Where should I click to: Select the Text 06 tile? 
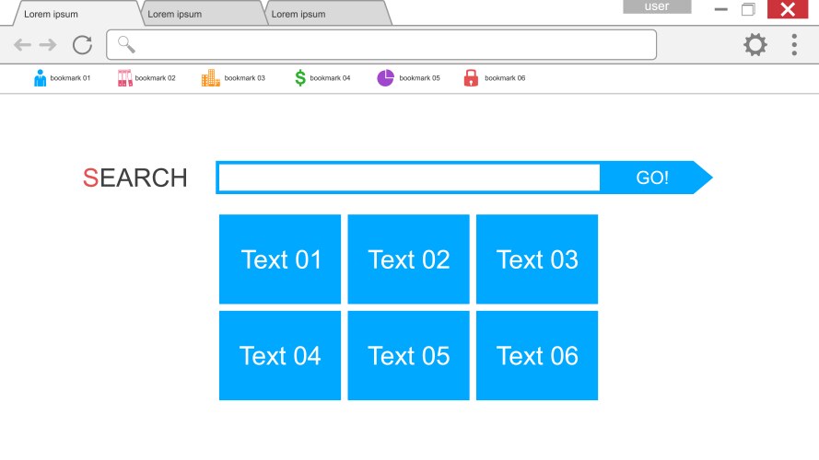click(x=537, y=355)
